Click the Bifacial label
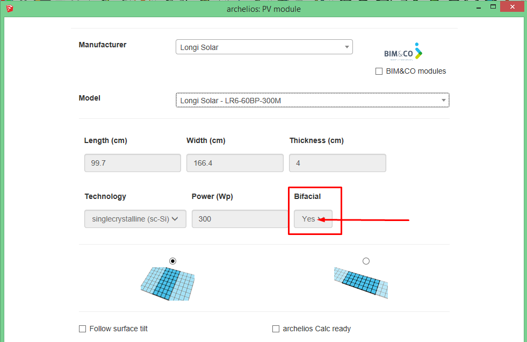Screen dimensions: 527x342 [x=307, y=196]
